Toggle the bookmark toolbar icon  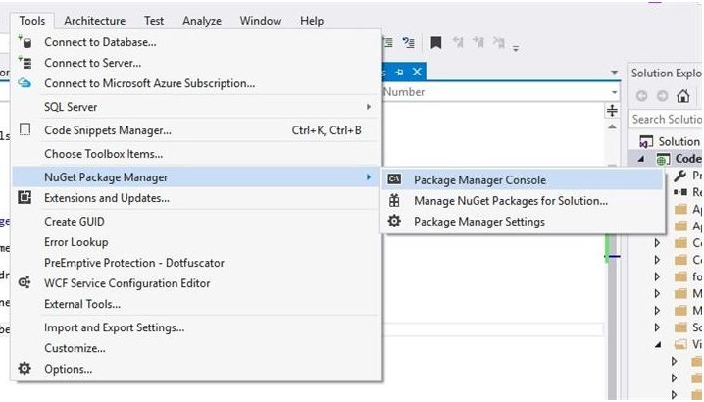pos(435,43)
